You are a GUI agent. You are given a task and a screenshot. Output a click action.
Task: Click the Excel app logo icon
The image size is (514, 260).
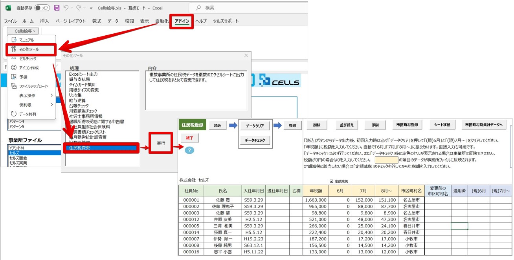[x=8, y=8]
